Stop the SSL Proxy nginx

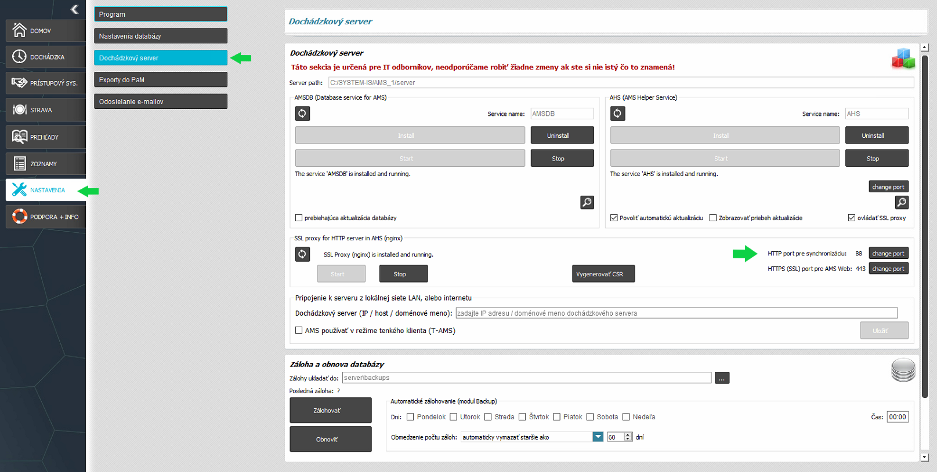click(x=403, y=274)
